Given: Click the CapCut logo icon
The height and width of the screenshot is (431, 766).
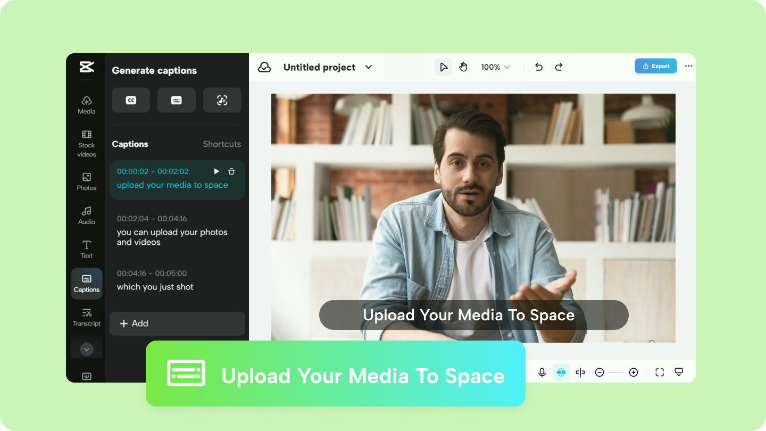Looking at the screenshot, I should tap(87, 67).
